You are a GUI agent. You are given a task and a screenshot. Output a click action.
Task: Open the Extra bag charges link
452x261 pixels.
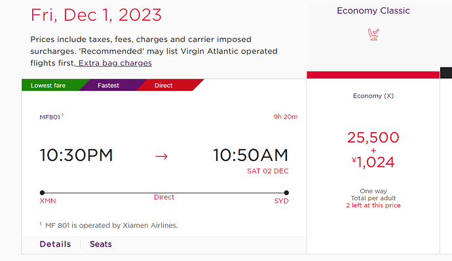pyautogui.click(x=114, y=63)
